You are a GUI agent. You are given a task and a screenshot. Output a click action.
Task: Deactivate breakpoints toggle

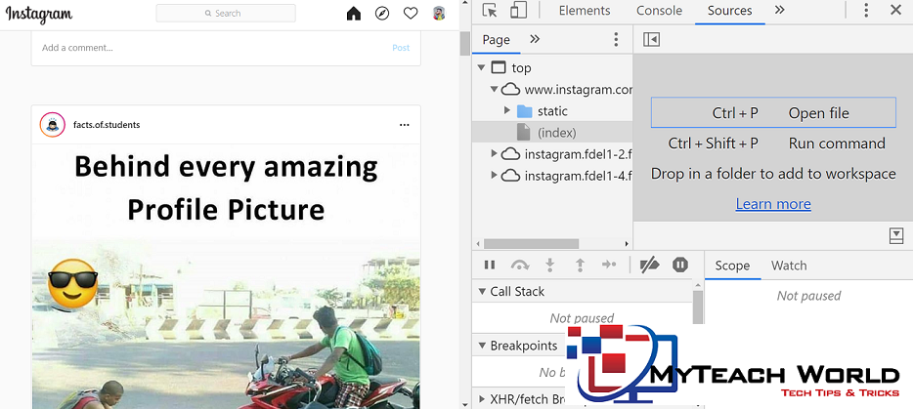649,266
